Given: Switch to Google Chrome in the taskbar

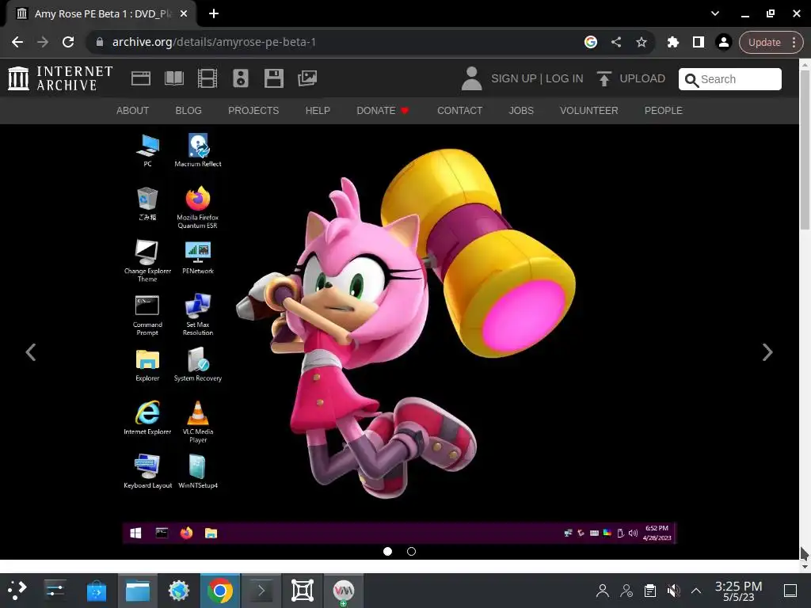Looking at the screenshot, I should pos(220,591).
